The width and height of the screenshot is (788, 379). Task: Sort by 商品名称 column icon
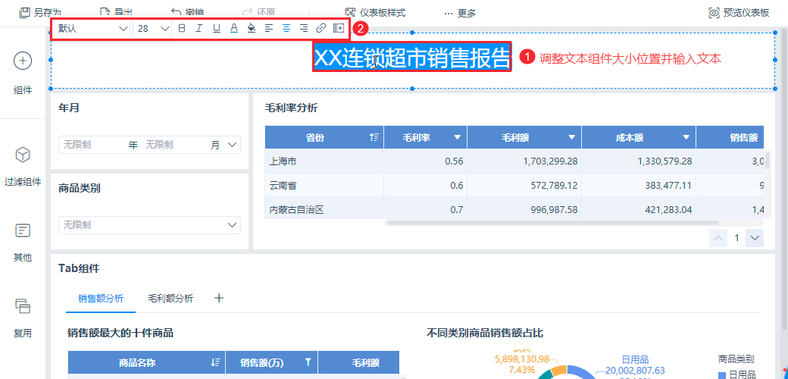coord(216,362)
